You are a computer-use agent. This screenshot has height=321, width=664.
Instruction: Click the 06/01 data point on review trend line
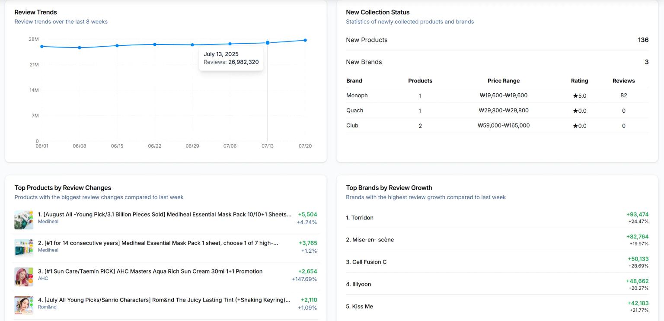coord(42,46)
